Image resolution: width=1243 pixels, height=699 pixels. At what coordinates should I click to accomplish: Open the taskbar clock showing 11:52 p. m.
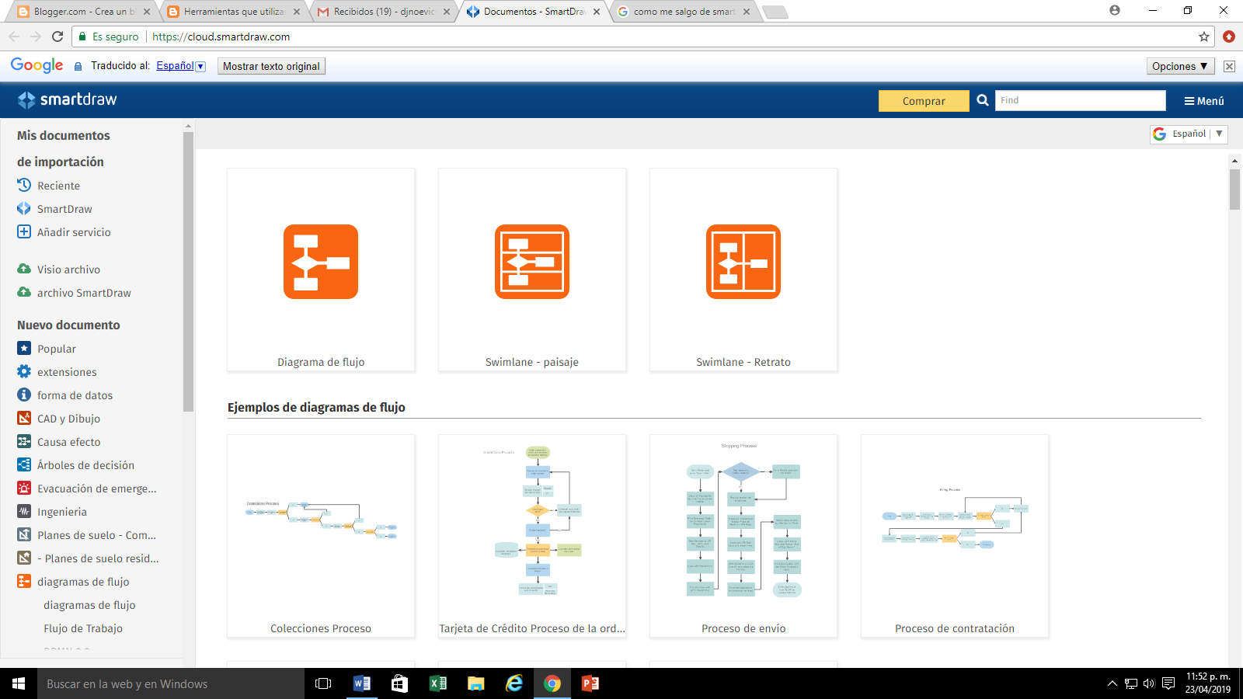pos(1208,683)
